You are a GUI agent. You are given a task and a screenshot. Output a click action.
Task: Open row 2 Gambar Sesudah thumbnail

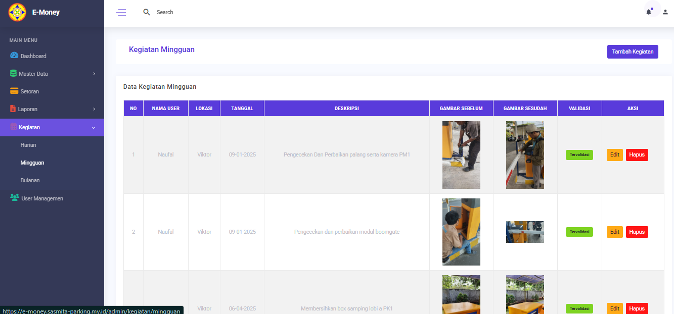click(525, 232)
